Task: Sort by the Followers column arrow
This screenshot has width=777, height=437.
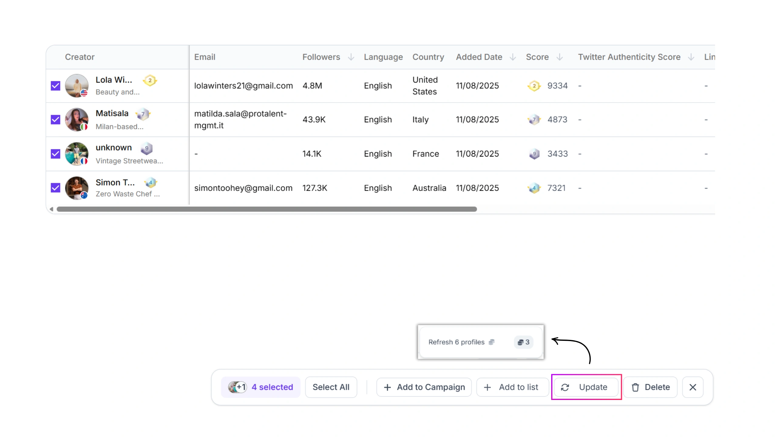Action: [351, 57]
